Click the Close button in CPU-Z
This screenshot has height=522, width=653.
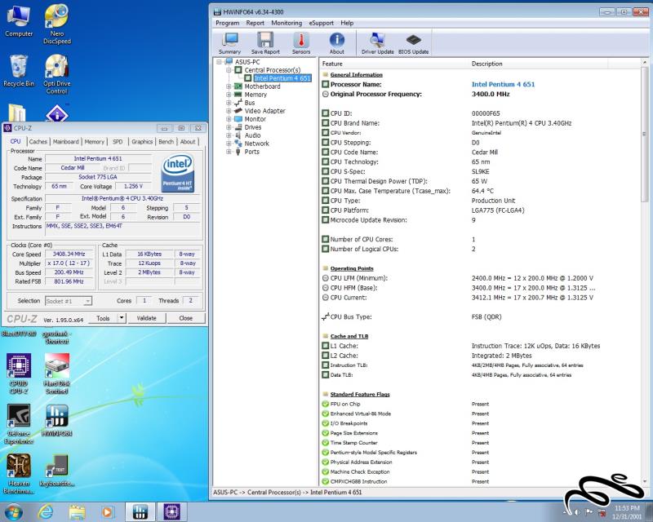click(186, 318)
